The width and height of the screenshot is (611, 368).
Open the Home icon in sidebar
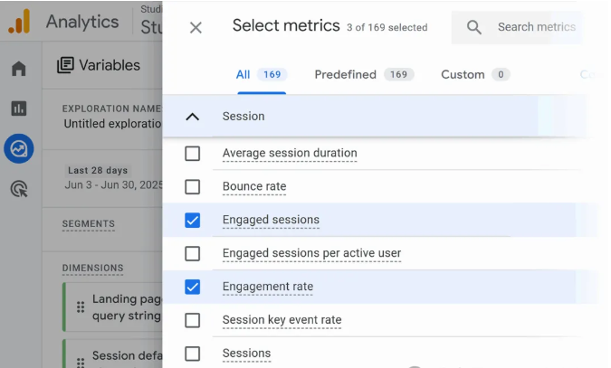[19, 69]
